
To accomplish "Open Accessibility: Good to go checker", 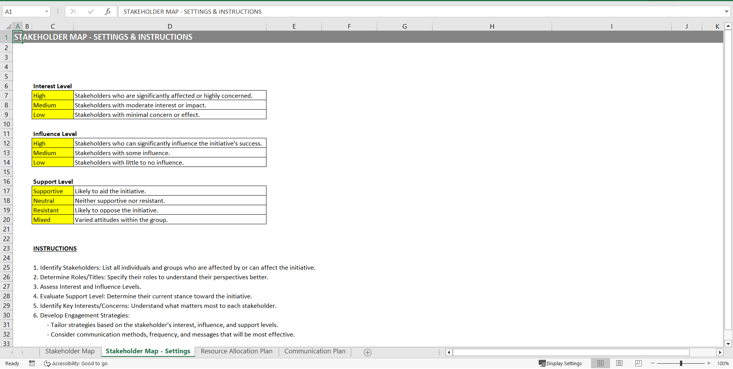I will click(76, 363).
